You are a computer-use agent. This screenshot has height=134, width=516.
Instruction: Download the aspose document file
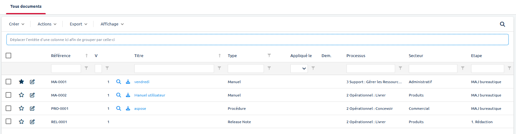click(x=128, y=108)
